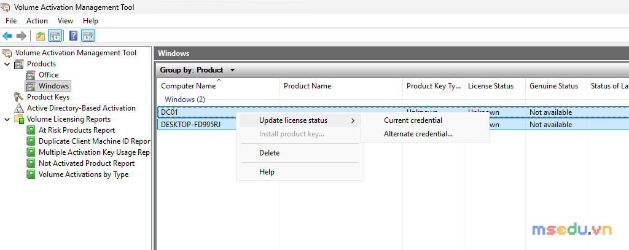Click the Multiple Activation Key Usage report icon
This screenshot has width=629, height=250.
coord(31,152)
